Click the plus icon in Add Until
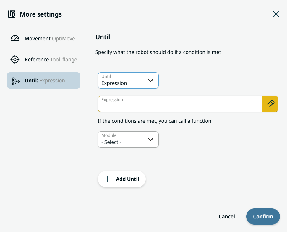The image size is (287, 232). coord(108,179)
